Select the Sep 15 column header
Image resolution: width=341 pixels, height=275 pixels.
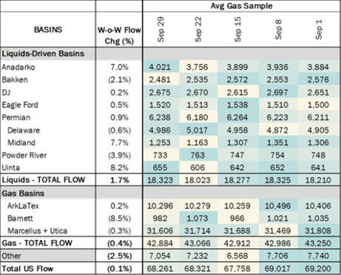coord(237,30)
